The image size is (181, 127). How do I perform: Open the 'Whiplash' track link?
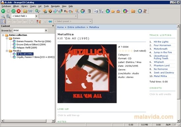click(159, 62)
